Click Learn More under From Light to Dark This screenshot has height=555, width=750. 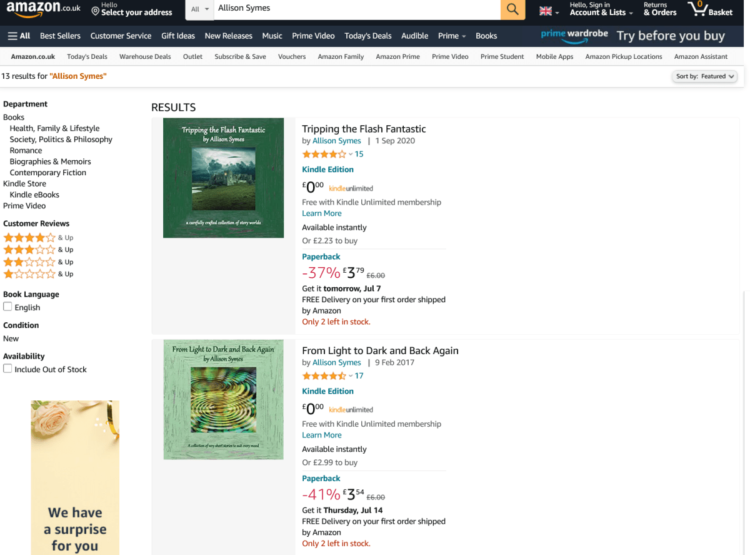pyautogui.click(x=321, y=435)
